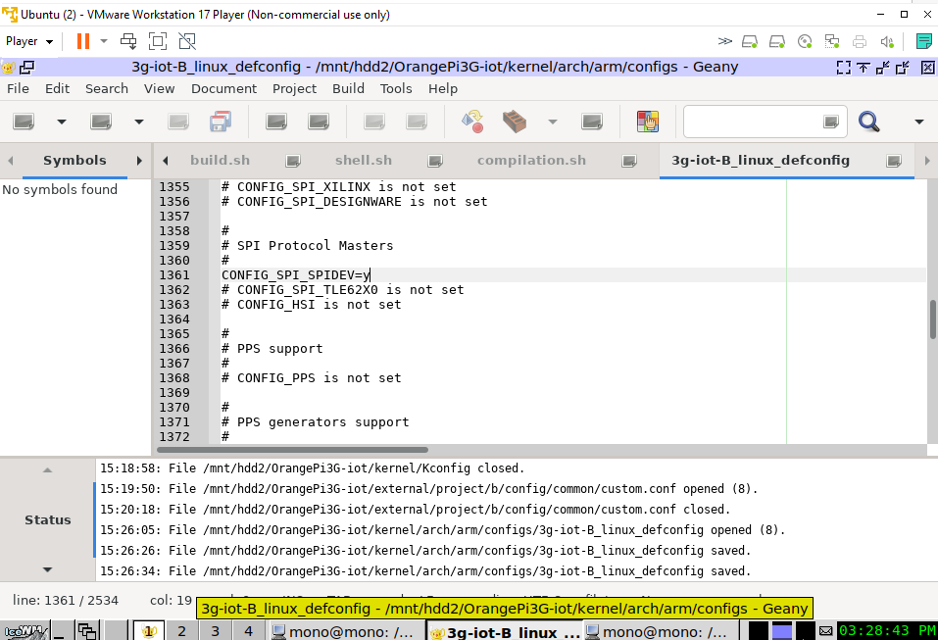Click the editor vertical scrollbar handle
The height and width of the screenshot is (640, 938).
tap(933, 319)
